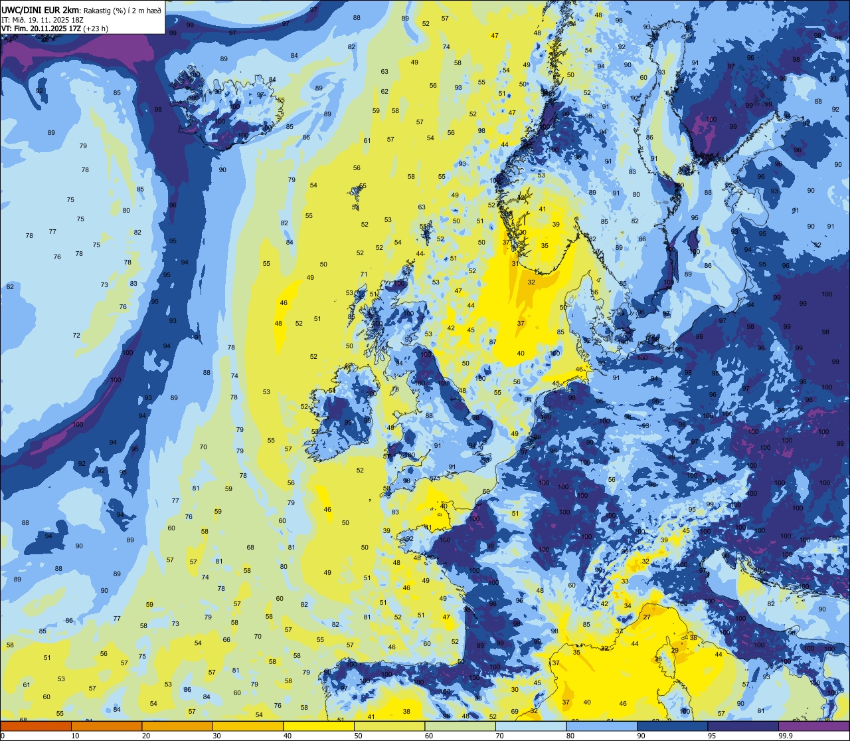The width and height of the screenshot is (850, 741).
Task: Click the purple legend swatch above 99.9 %
Action: (814, 726)
